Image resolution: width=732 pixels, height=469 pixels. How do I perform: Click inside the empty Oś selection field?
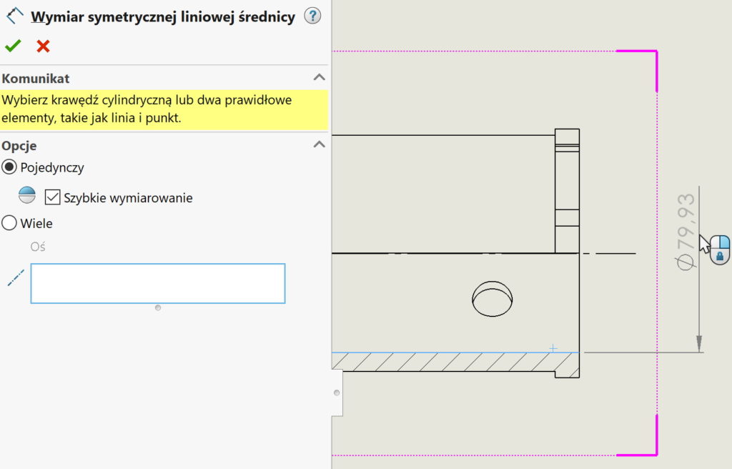[157, 283]
